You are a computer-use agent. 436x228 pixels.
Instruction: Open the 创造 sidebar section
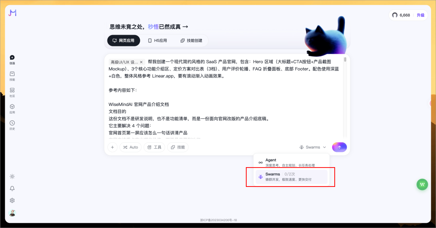click(x=12, y=60)
